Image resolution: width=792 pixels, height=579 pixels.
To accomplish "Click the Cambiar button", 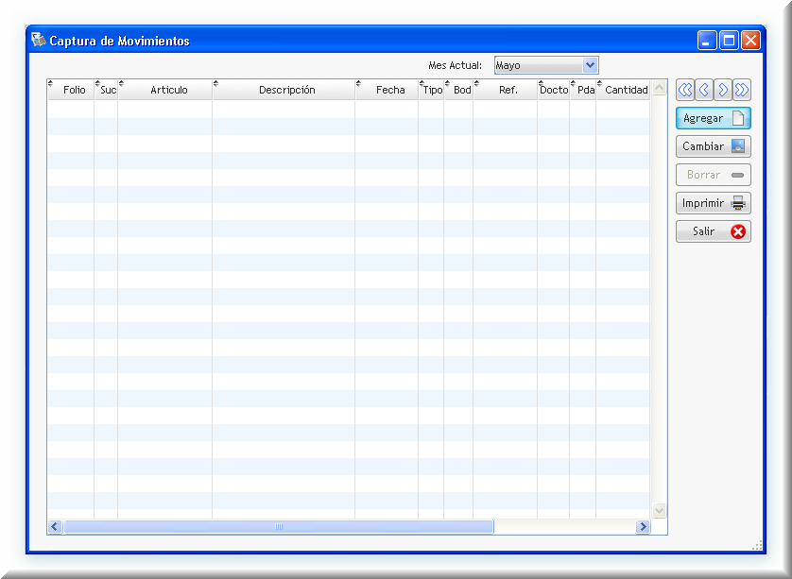I will (714, 146).
